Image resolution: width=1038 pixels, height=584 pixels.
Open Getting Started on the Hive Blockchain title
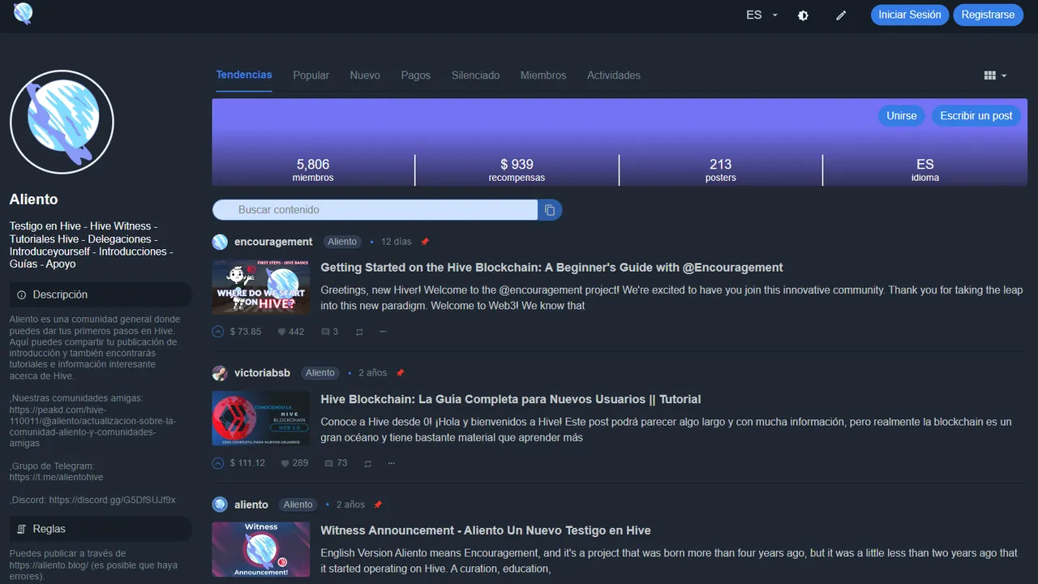[x=551, y=268]
